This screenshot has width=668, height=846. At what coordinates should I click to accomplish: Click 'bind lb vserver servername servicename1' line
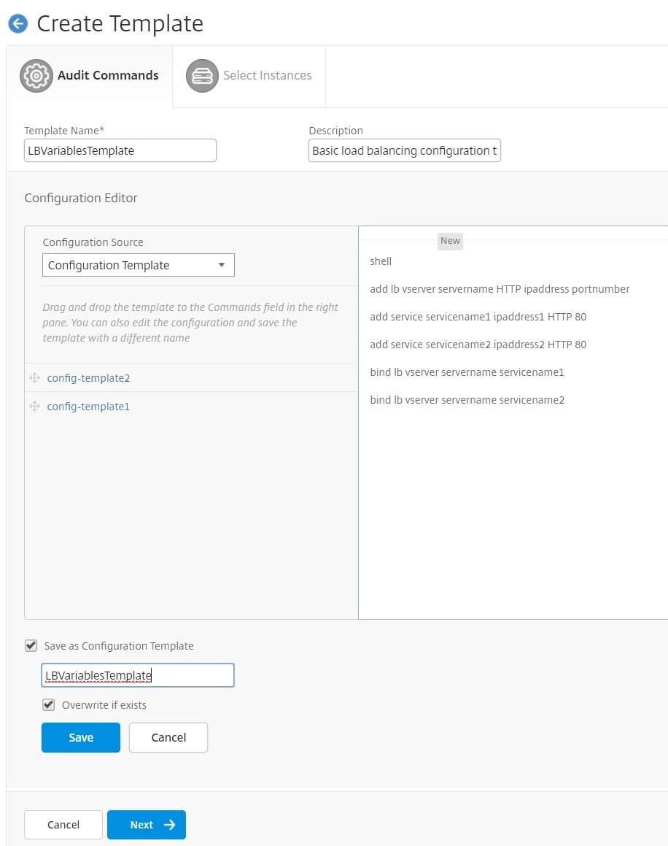point(467,372)
